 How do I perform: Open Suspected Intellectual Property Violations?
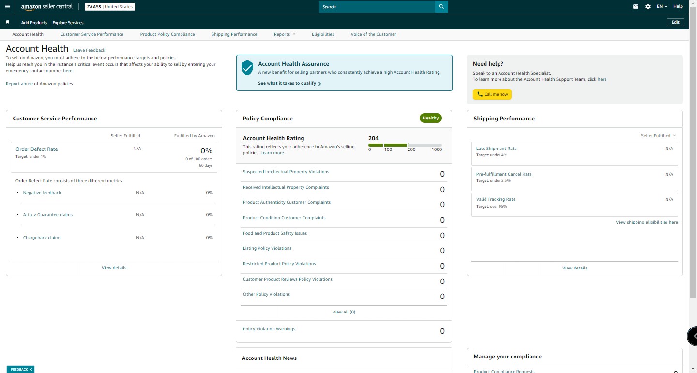(286, 172)
